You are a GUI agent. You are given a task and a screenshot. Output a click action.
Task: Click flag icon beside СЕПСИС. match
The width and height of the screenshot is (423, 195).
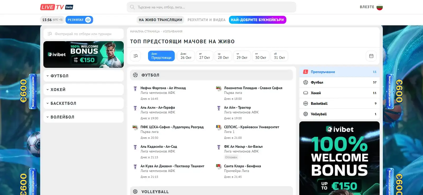pyautogui.click(x=219, y=128)
